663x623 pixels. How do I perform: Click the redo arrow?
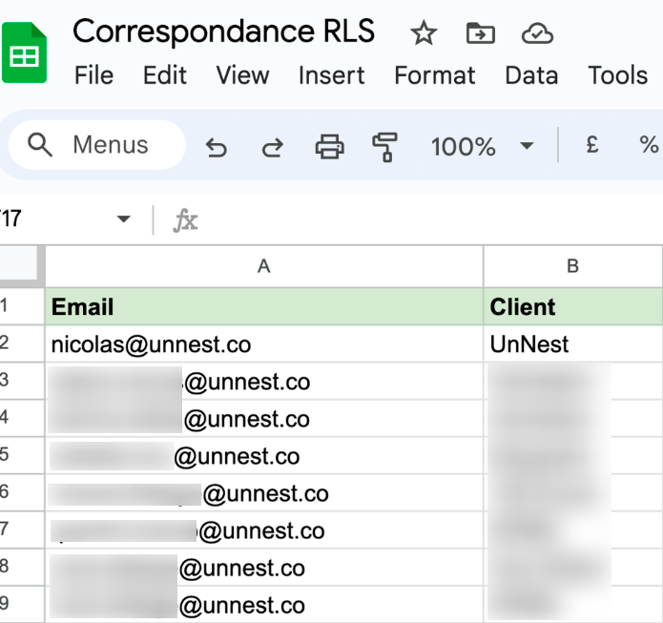(x=273, y=148)
